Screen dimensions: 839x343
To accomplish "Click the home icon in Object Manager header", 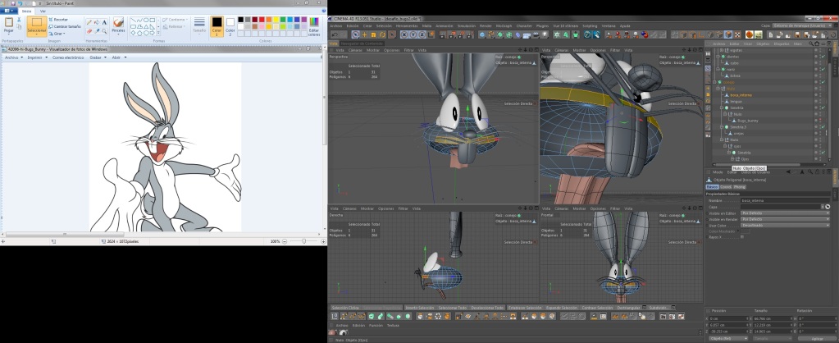I will click(x=817, y=43).
